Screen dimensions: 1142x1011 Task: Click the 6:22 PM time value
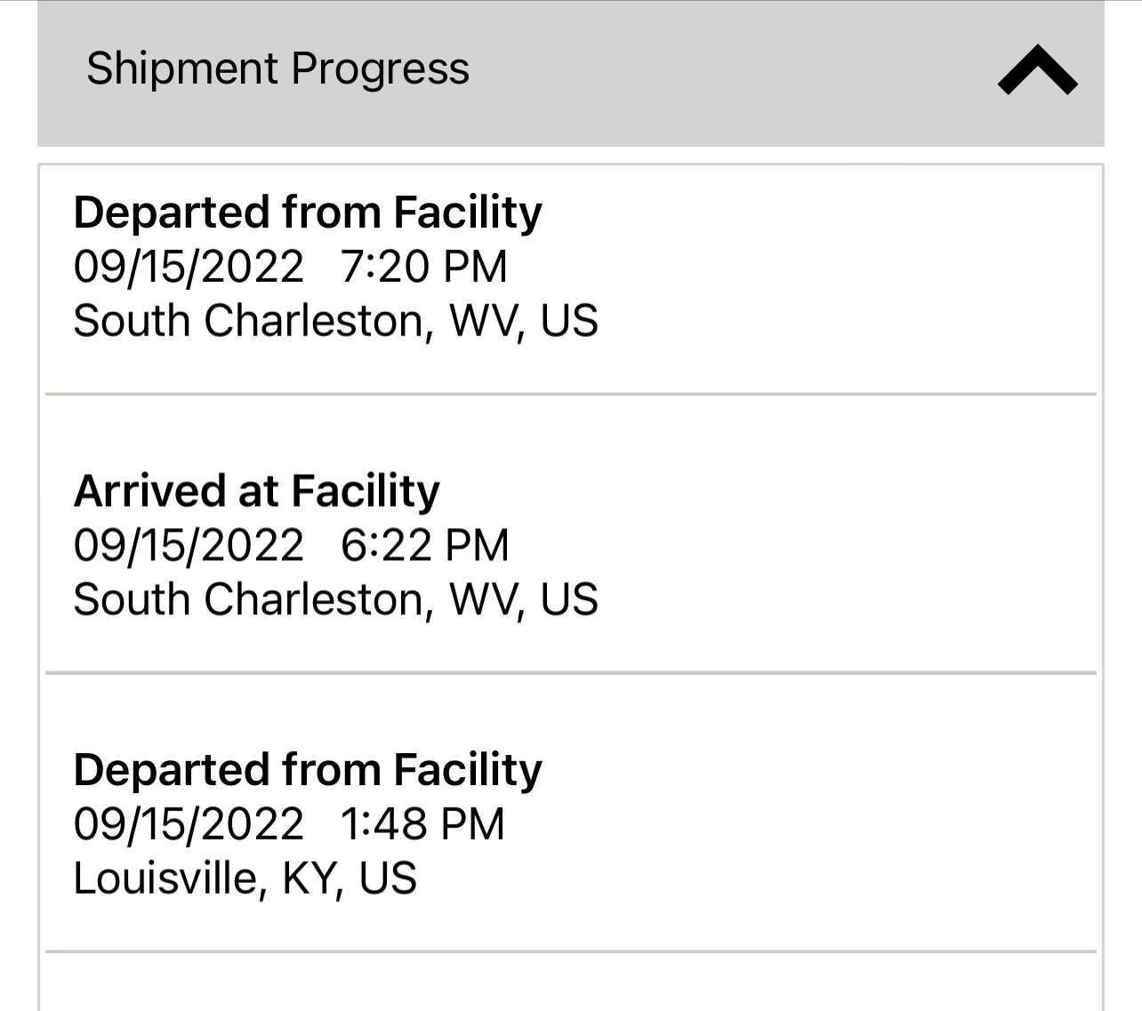click(x=425, y=545)
